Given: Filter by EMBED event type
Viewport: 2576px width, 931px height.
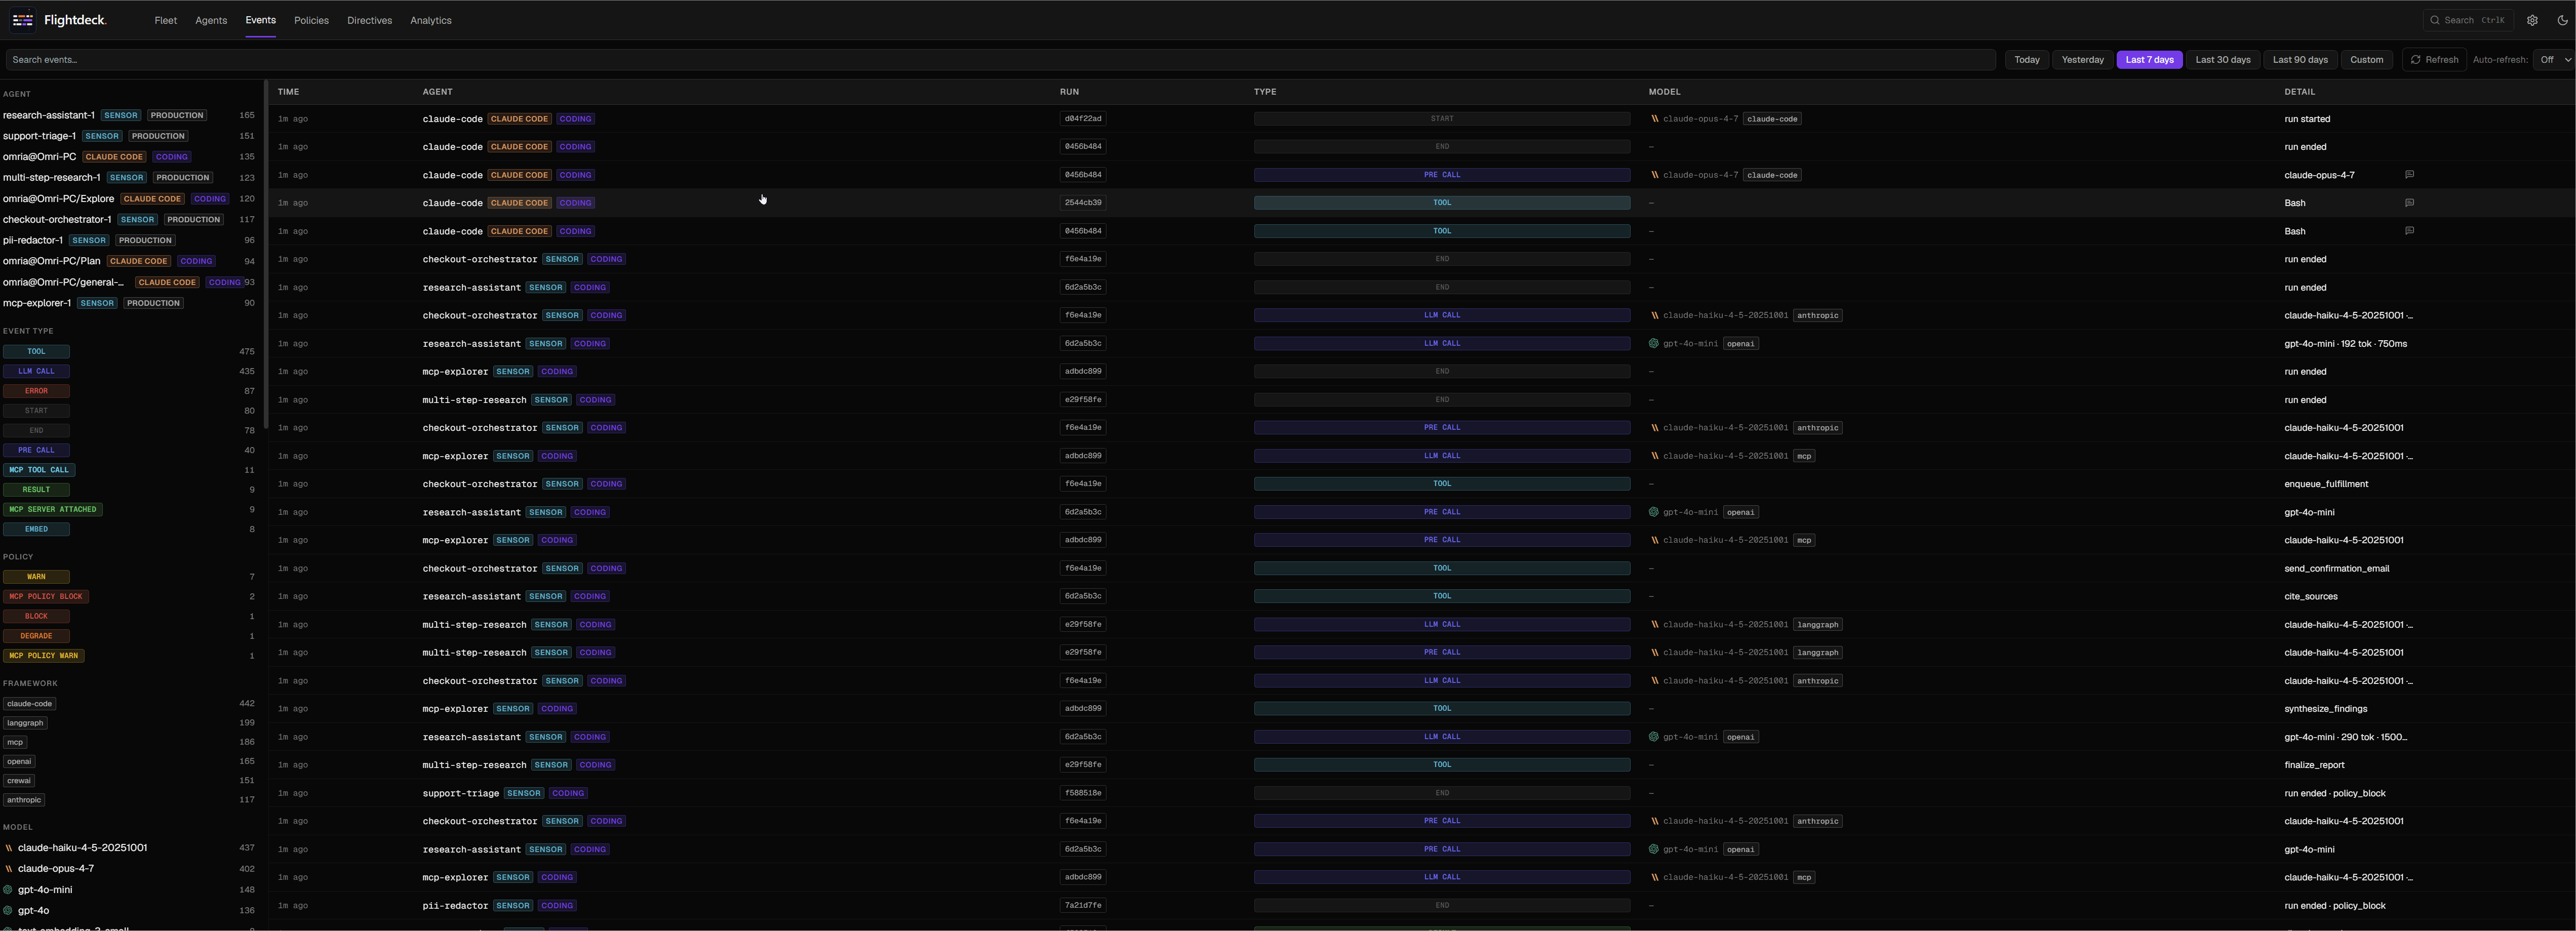Looking at the screenshot, I should [36, 529].
